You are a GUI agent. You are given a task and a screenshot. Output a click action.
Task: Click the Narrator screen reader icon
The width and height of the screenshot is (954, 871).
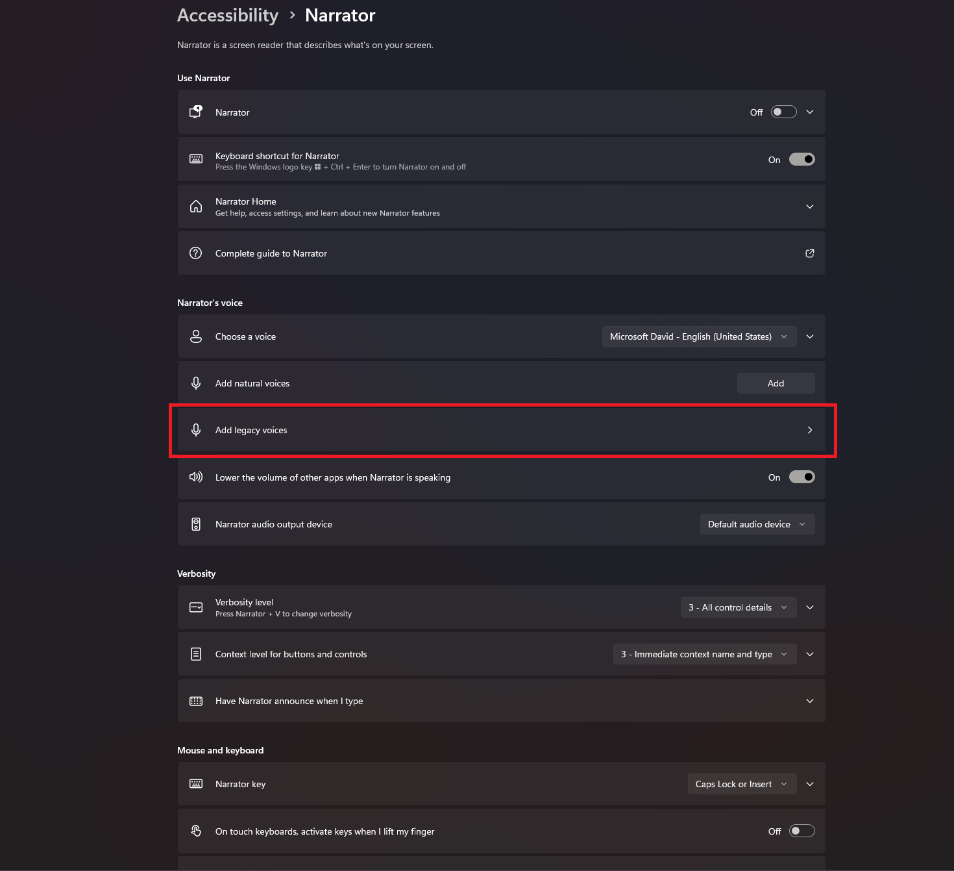point(195,112)
